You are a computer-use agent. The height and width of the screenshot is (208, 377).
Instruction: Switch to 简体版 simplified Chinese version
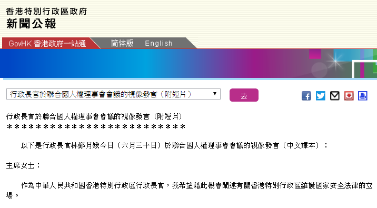pos(122,43)
